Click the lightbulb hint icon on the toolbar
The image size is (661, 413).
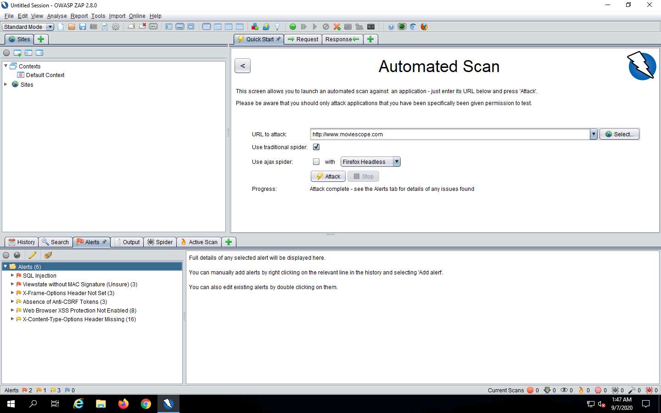[277, 27]
